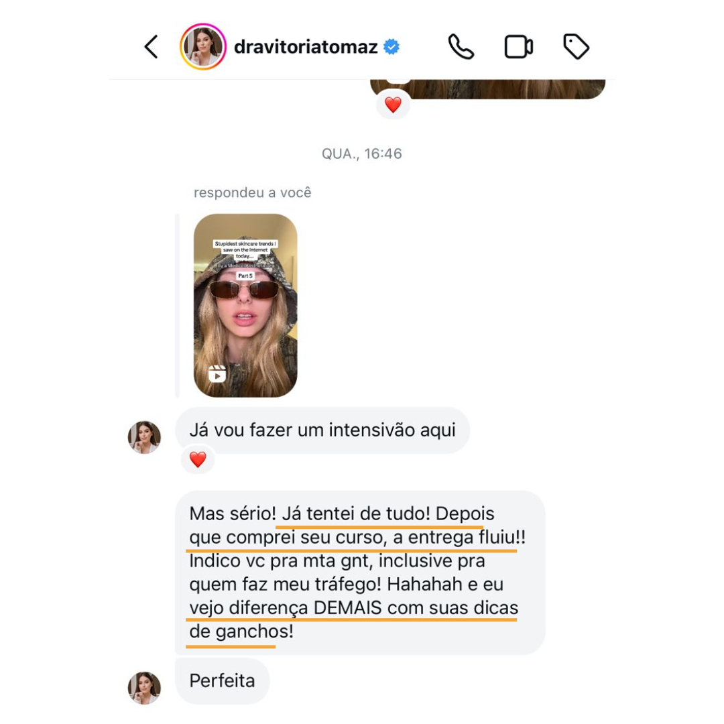
Task: Tap the reels play icon on the video
Action: pos(217,373)
